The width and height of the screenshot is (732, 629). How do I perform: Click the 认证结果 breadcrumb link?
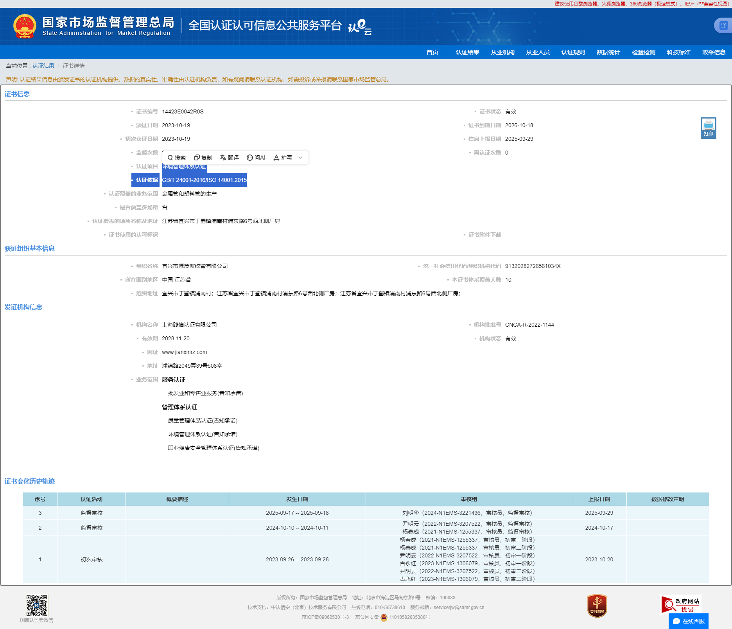point(43,66)
